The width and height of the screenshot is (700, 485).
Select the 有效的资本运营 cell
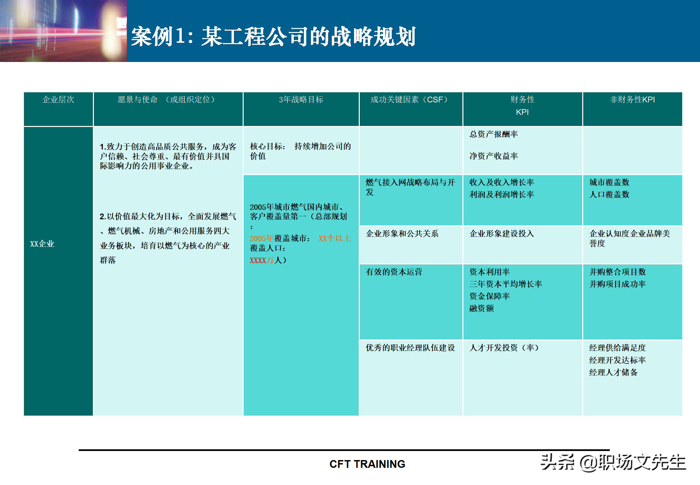394,272
